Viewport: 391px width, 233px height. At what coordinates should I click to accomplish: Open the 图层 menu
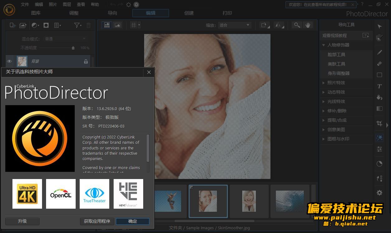[67, 4]
